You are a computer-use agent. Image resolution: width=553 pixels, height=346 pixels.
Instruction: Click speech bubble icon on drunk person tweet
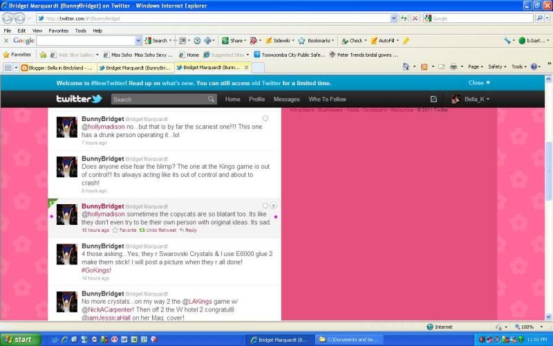[x=265, y=118]
